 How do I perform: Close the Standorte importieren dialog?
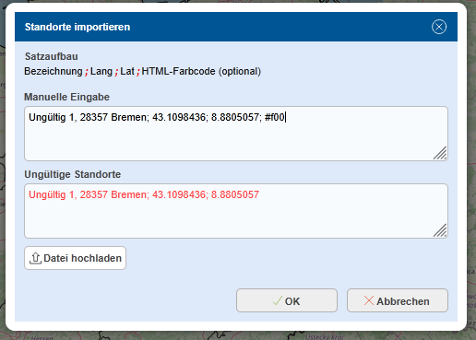click(439, 27)
